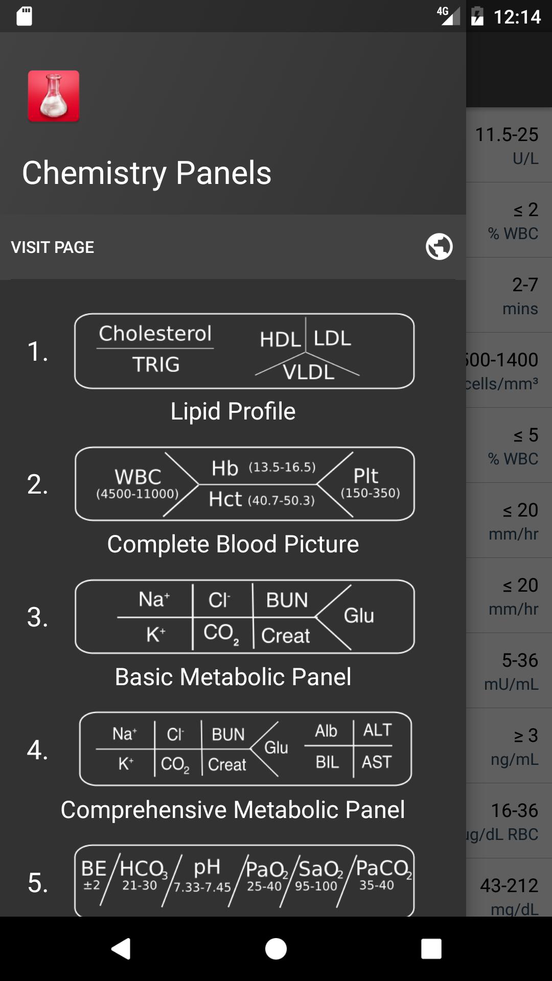The width and height of the screenshot is (552, 981).
Task: Select the 11.5-25 U/L list row
Action: 509,145
